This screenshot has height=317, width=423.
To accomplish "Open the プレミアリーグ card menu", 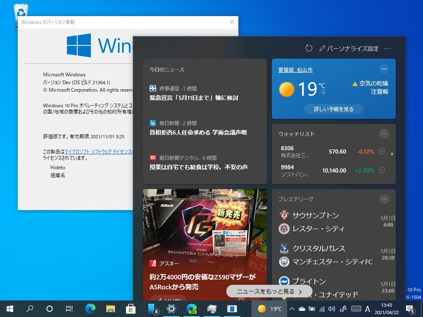I will pos(384,199).
